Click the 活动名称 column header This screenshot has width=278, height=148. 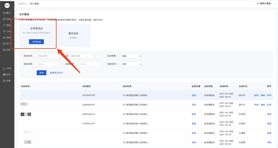point(26,87)
